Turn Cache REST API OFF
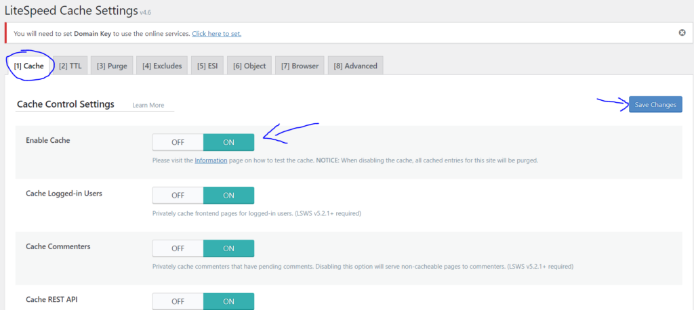The width and height of the screenshot is (694, 310). pos(178,302)
